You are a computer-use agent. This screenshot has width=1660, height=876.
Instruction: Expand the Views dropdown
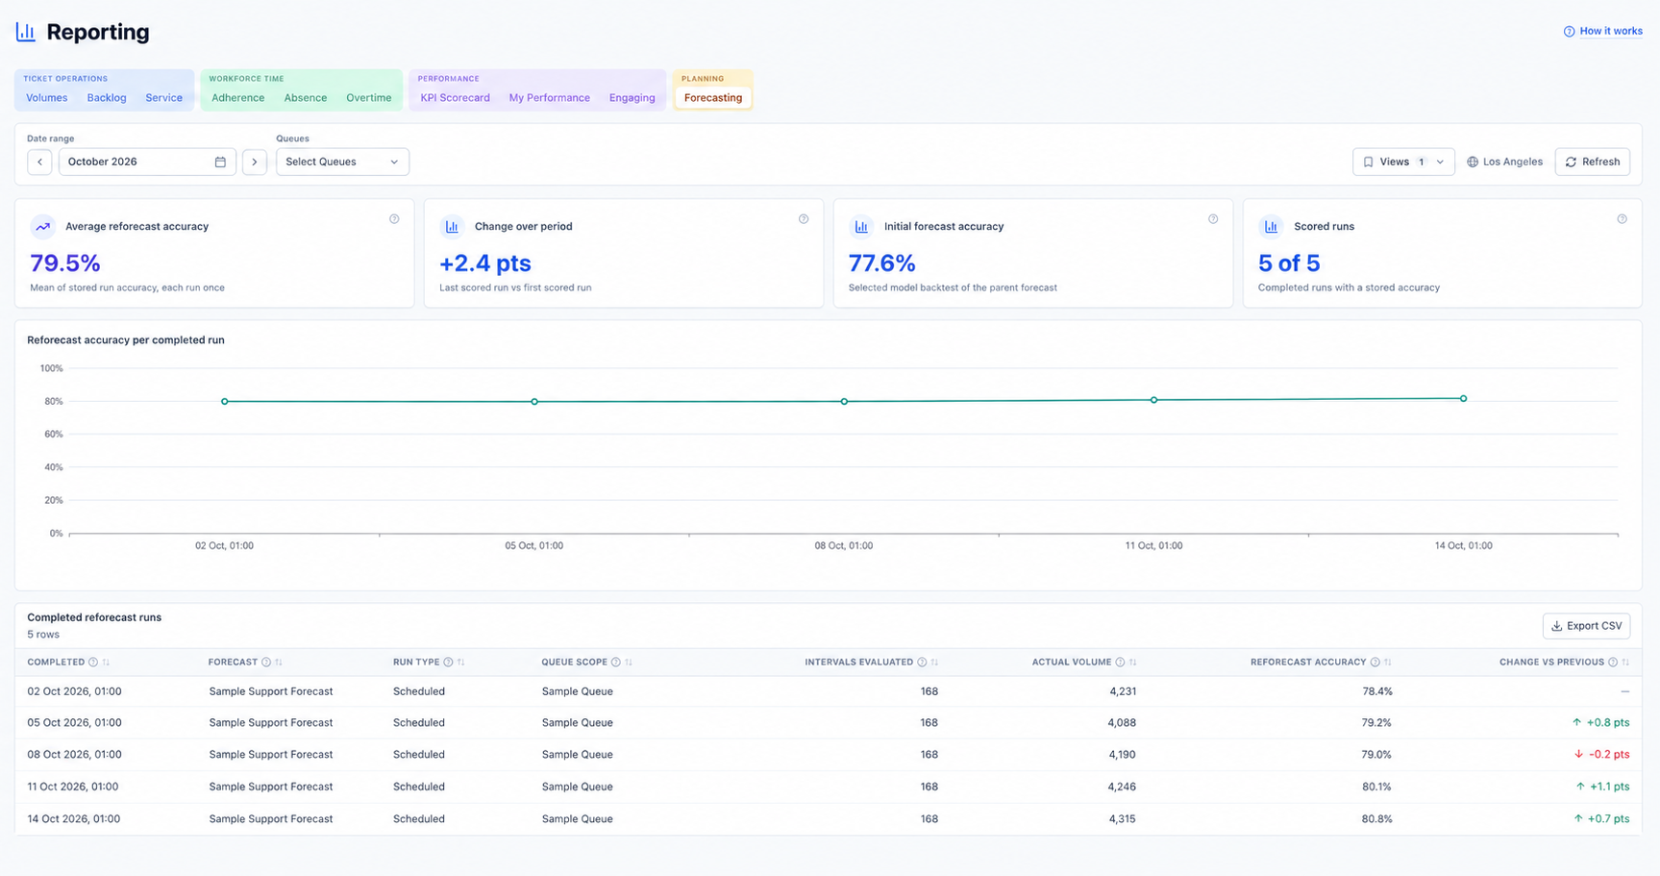[x=1402, y=162]
